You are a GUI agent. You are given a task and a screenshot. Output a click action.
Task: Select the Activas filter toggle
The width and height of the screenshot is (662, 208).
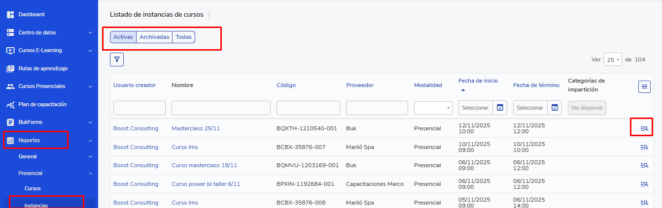tap(123, 37)
